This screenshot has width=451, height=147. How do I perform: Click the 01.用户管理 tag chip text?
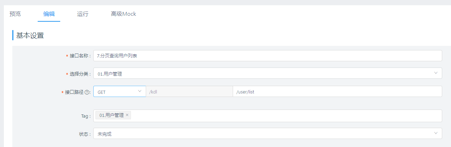(111, 115)
